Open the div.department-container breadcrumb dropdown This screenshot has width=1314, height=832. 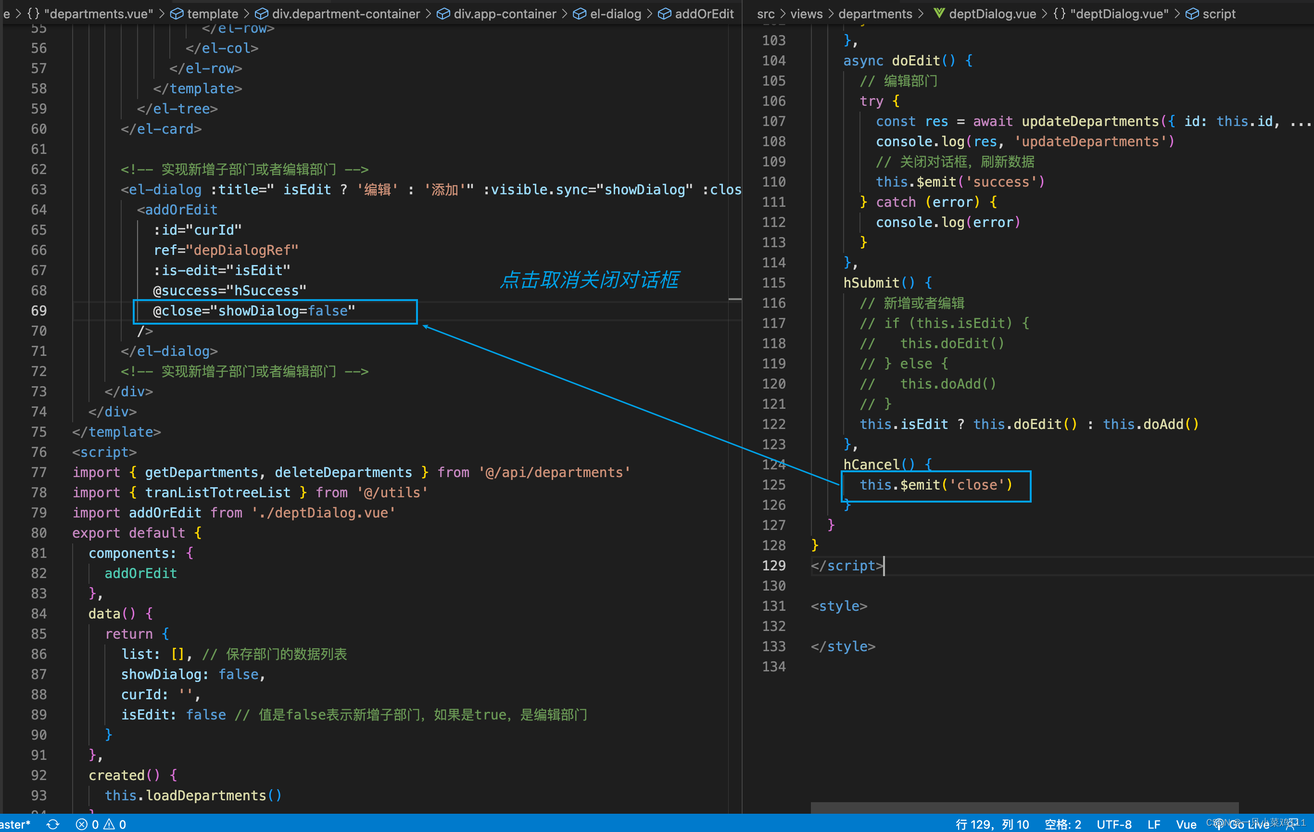point(345,13)
